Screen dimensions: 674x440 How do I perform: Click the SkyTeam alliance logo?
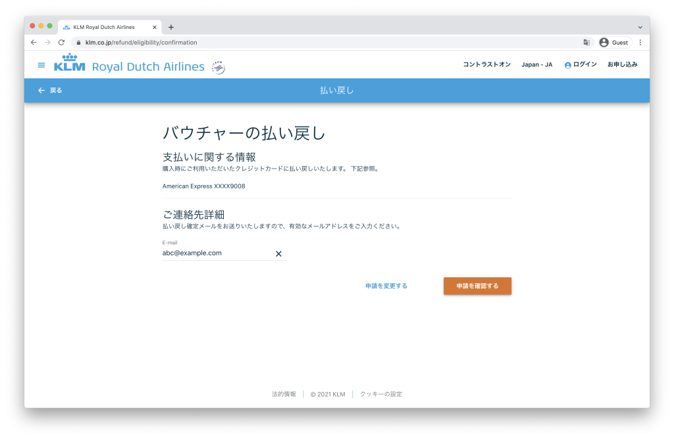(218, 67)
